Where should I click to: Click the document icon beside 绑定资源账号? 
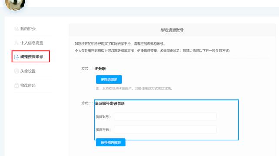click(x=17, y=57)
